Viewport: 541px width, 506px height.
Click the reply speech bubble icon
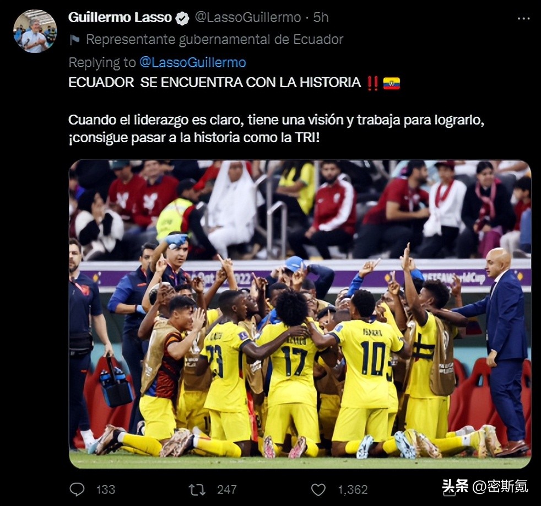coord(77,489)
